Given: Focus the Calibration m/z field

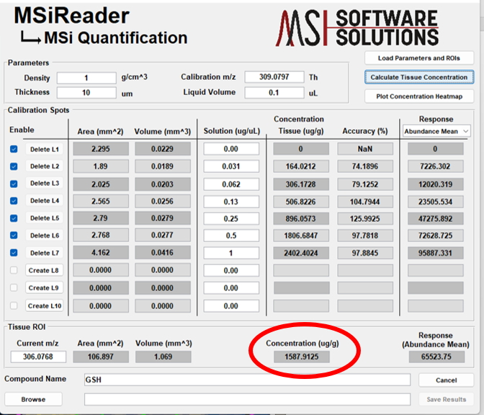Looking at the screenshot, I should [x=274, y=77].
